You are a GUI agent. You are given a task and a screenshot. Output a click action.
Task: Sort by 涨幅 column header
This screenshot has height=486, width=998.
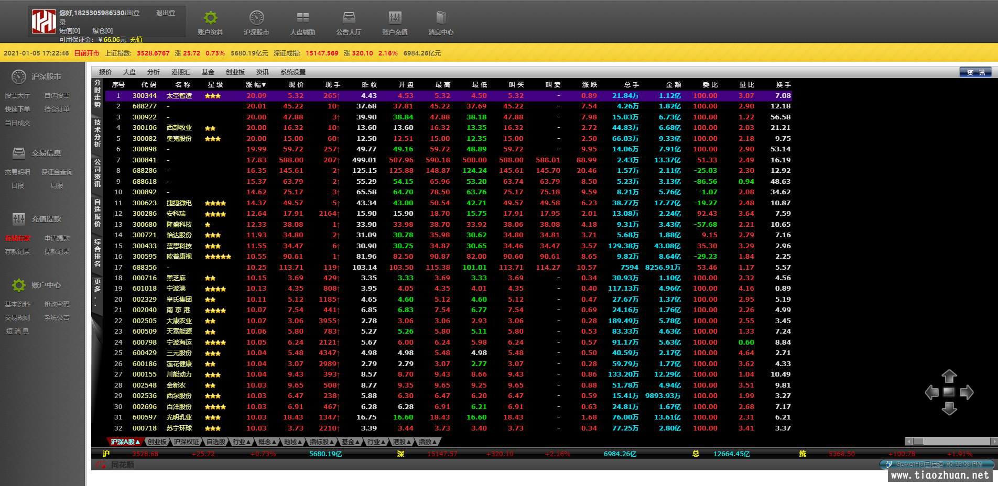[256, 85]
